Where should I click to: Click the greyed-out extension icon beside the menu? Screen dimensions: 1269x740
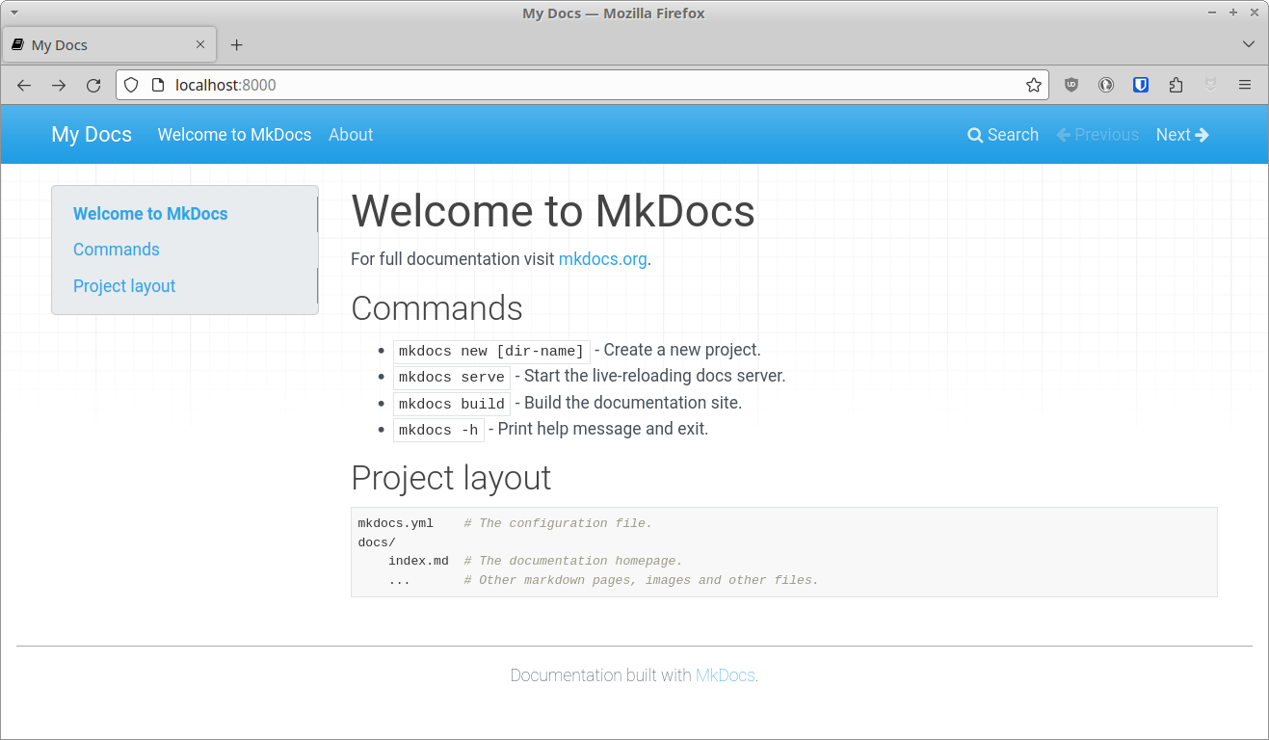pos(1210,85)
